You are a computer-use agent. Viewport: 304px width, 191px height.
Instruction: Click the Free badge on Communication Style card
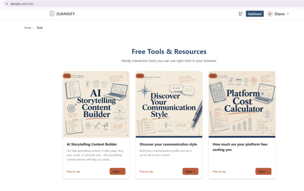pos(140,76)
